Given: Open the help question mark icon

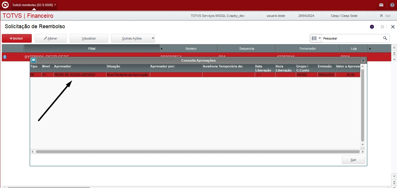Looking at the screenshot, I should (x=392, y=5).
